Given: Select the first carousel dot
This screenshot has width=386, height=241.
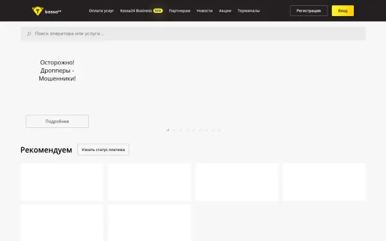Looking at the screenshot, I should coord(168,130).
